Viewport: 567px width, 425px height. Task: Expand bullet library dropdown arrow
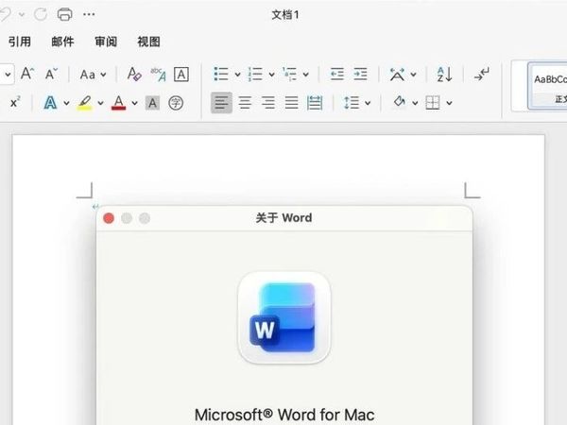pos(237,75)
